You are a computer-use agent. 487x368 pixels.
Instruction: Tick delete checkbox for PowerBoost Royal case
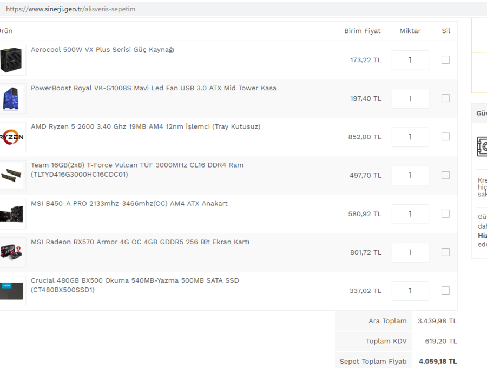tap(445, 98)
